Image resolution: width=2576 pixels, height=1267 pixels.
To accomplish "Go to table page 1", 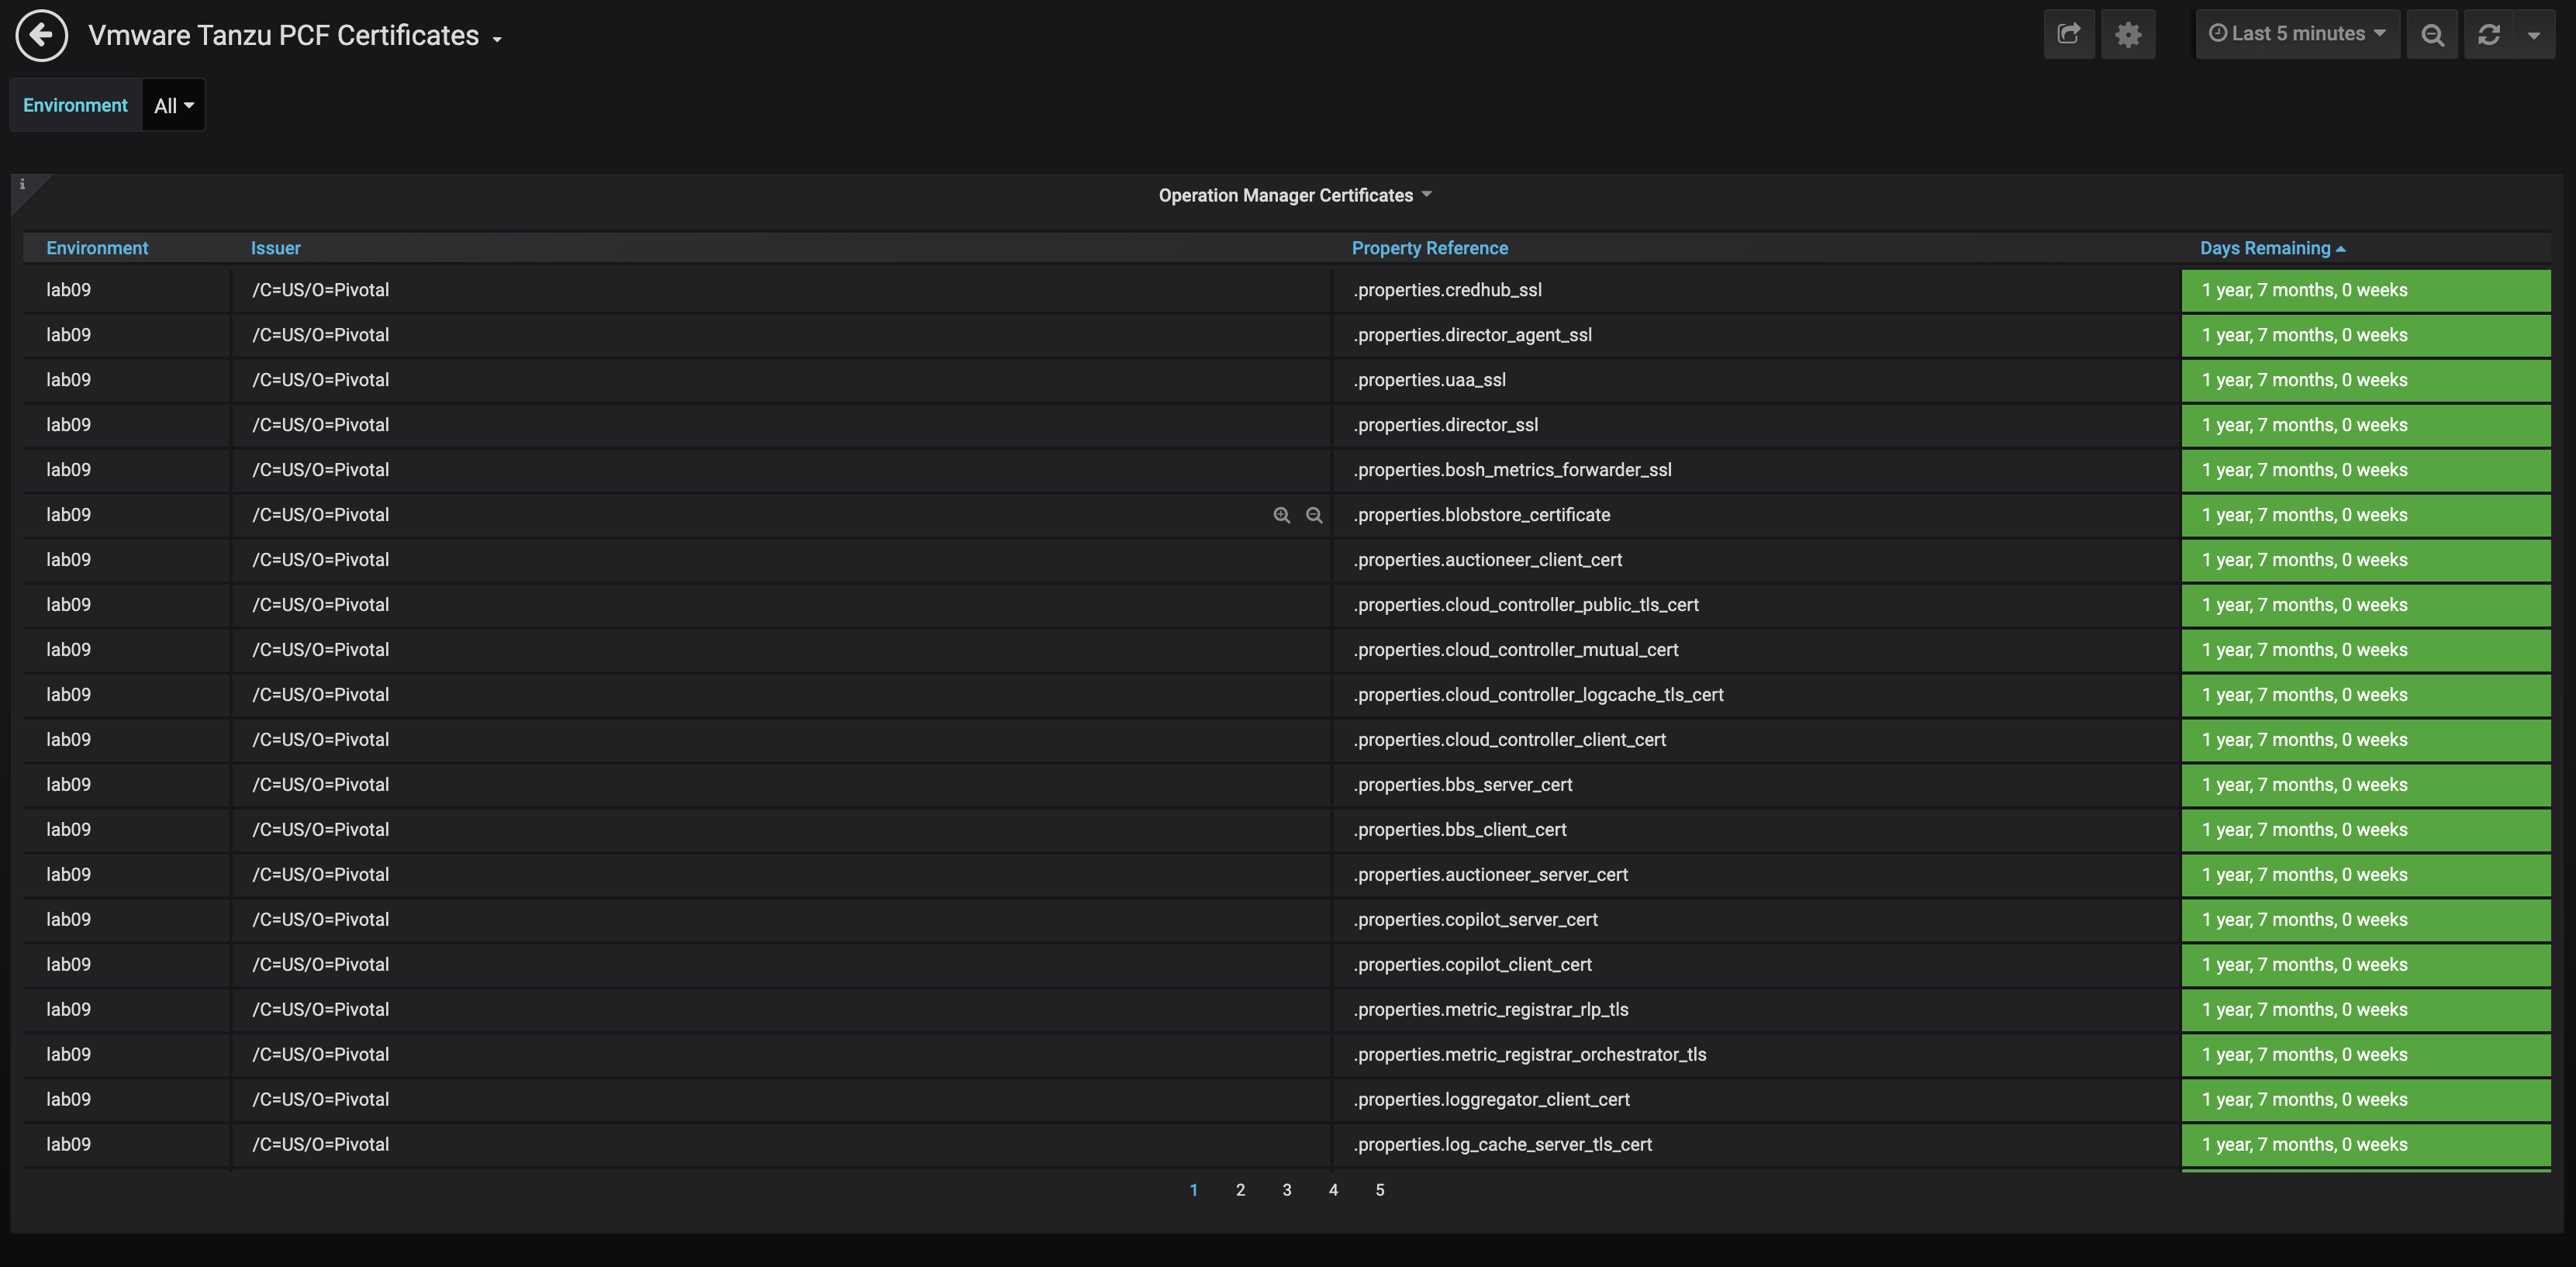I will 1193,1190.
